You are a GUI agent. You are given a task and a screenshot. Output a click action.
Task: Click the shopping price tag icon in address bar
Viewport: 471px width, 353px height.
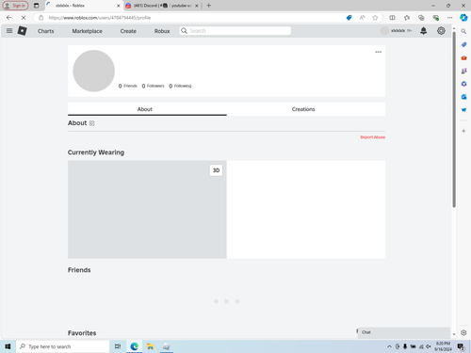tap(349, 18)
